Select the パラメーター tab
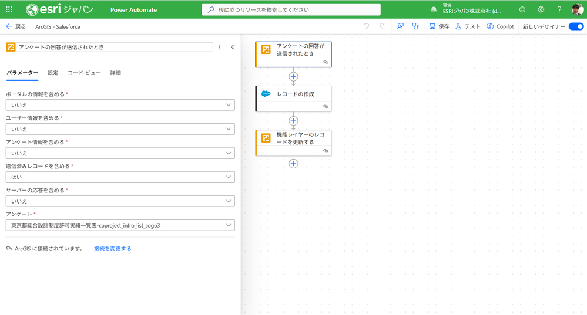 pyautogui.click(x=22, y=73)
